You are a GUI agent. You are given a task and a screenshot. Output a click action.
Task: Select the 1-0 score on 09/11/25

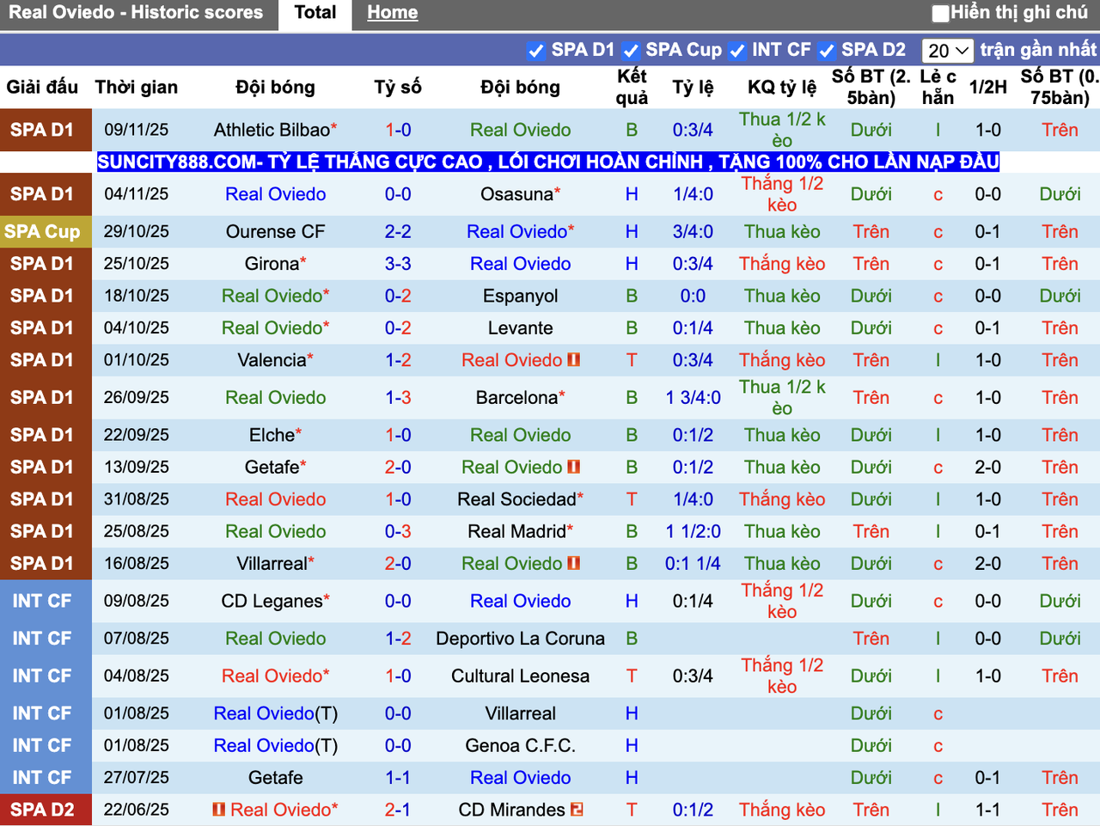click(398, 130)
